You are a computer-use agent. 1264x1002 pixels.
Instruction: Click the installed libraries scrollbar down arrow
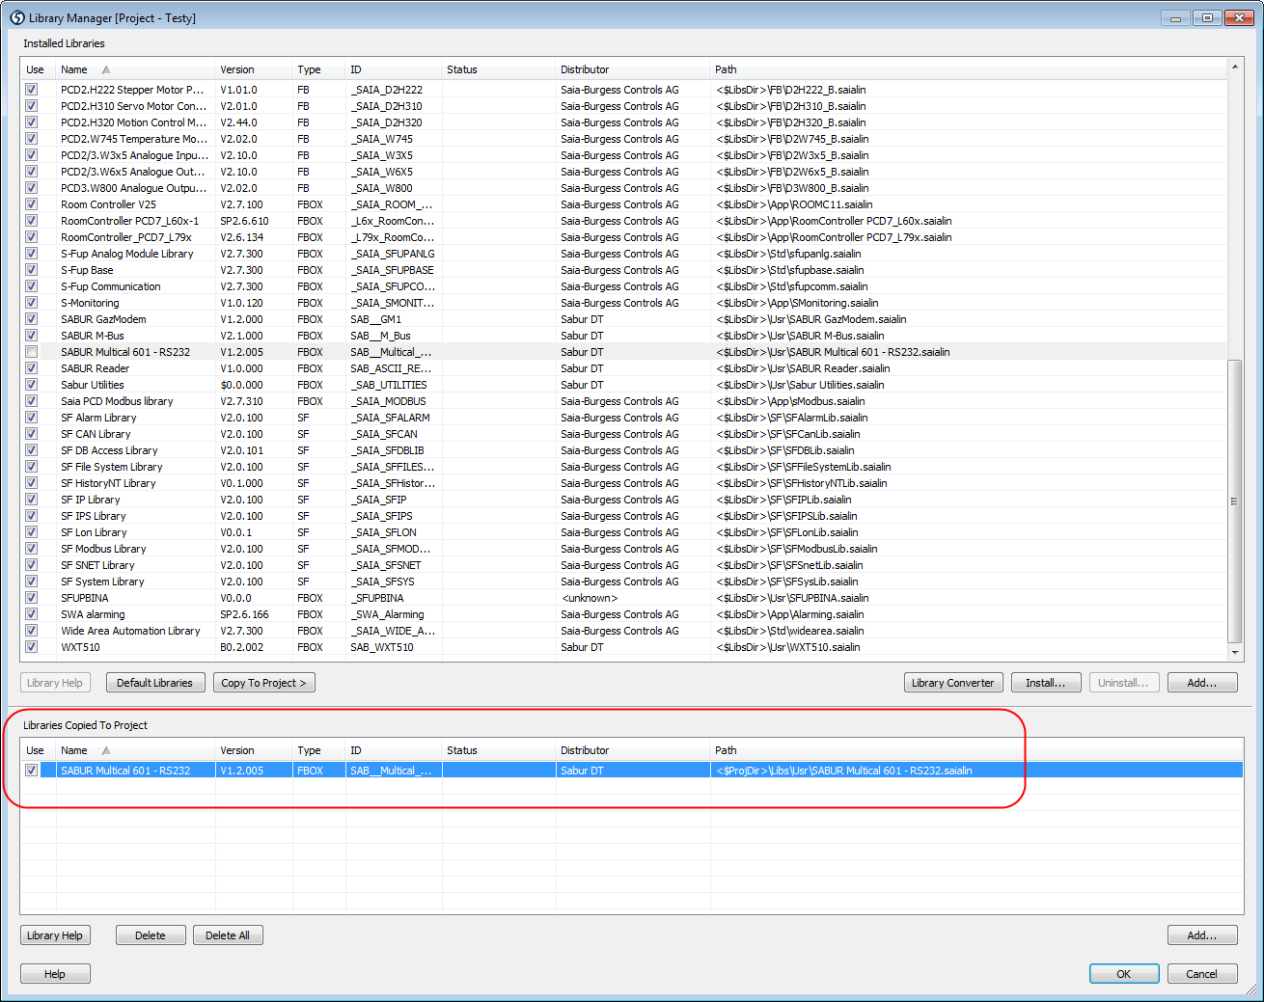(1234, 653)
